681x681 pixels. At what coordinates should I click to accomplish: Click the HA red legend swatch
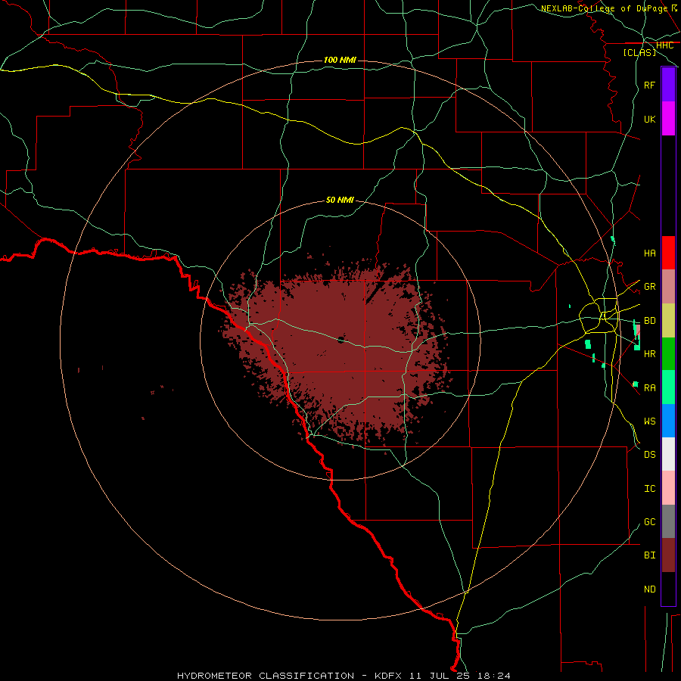tap(668, 253)
